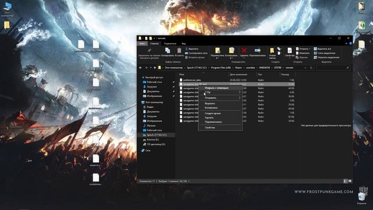Viewport: 373px width, 210px height.
Task: Click the Forward navigation arrow in Explorer
Action: [146, 68]
